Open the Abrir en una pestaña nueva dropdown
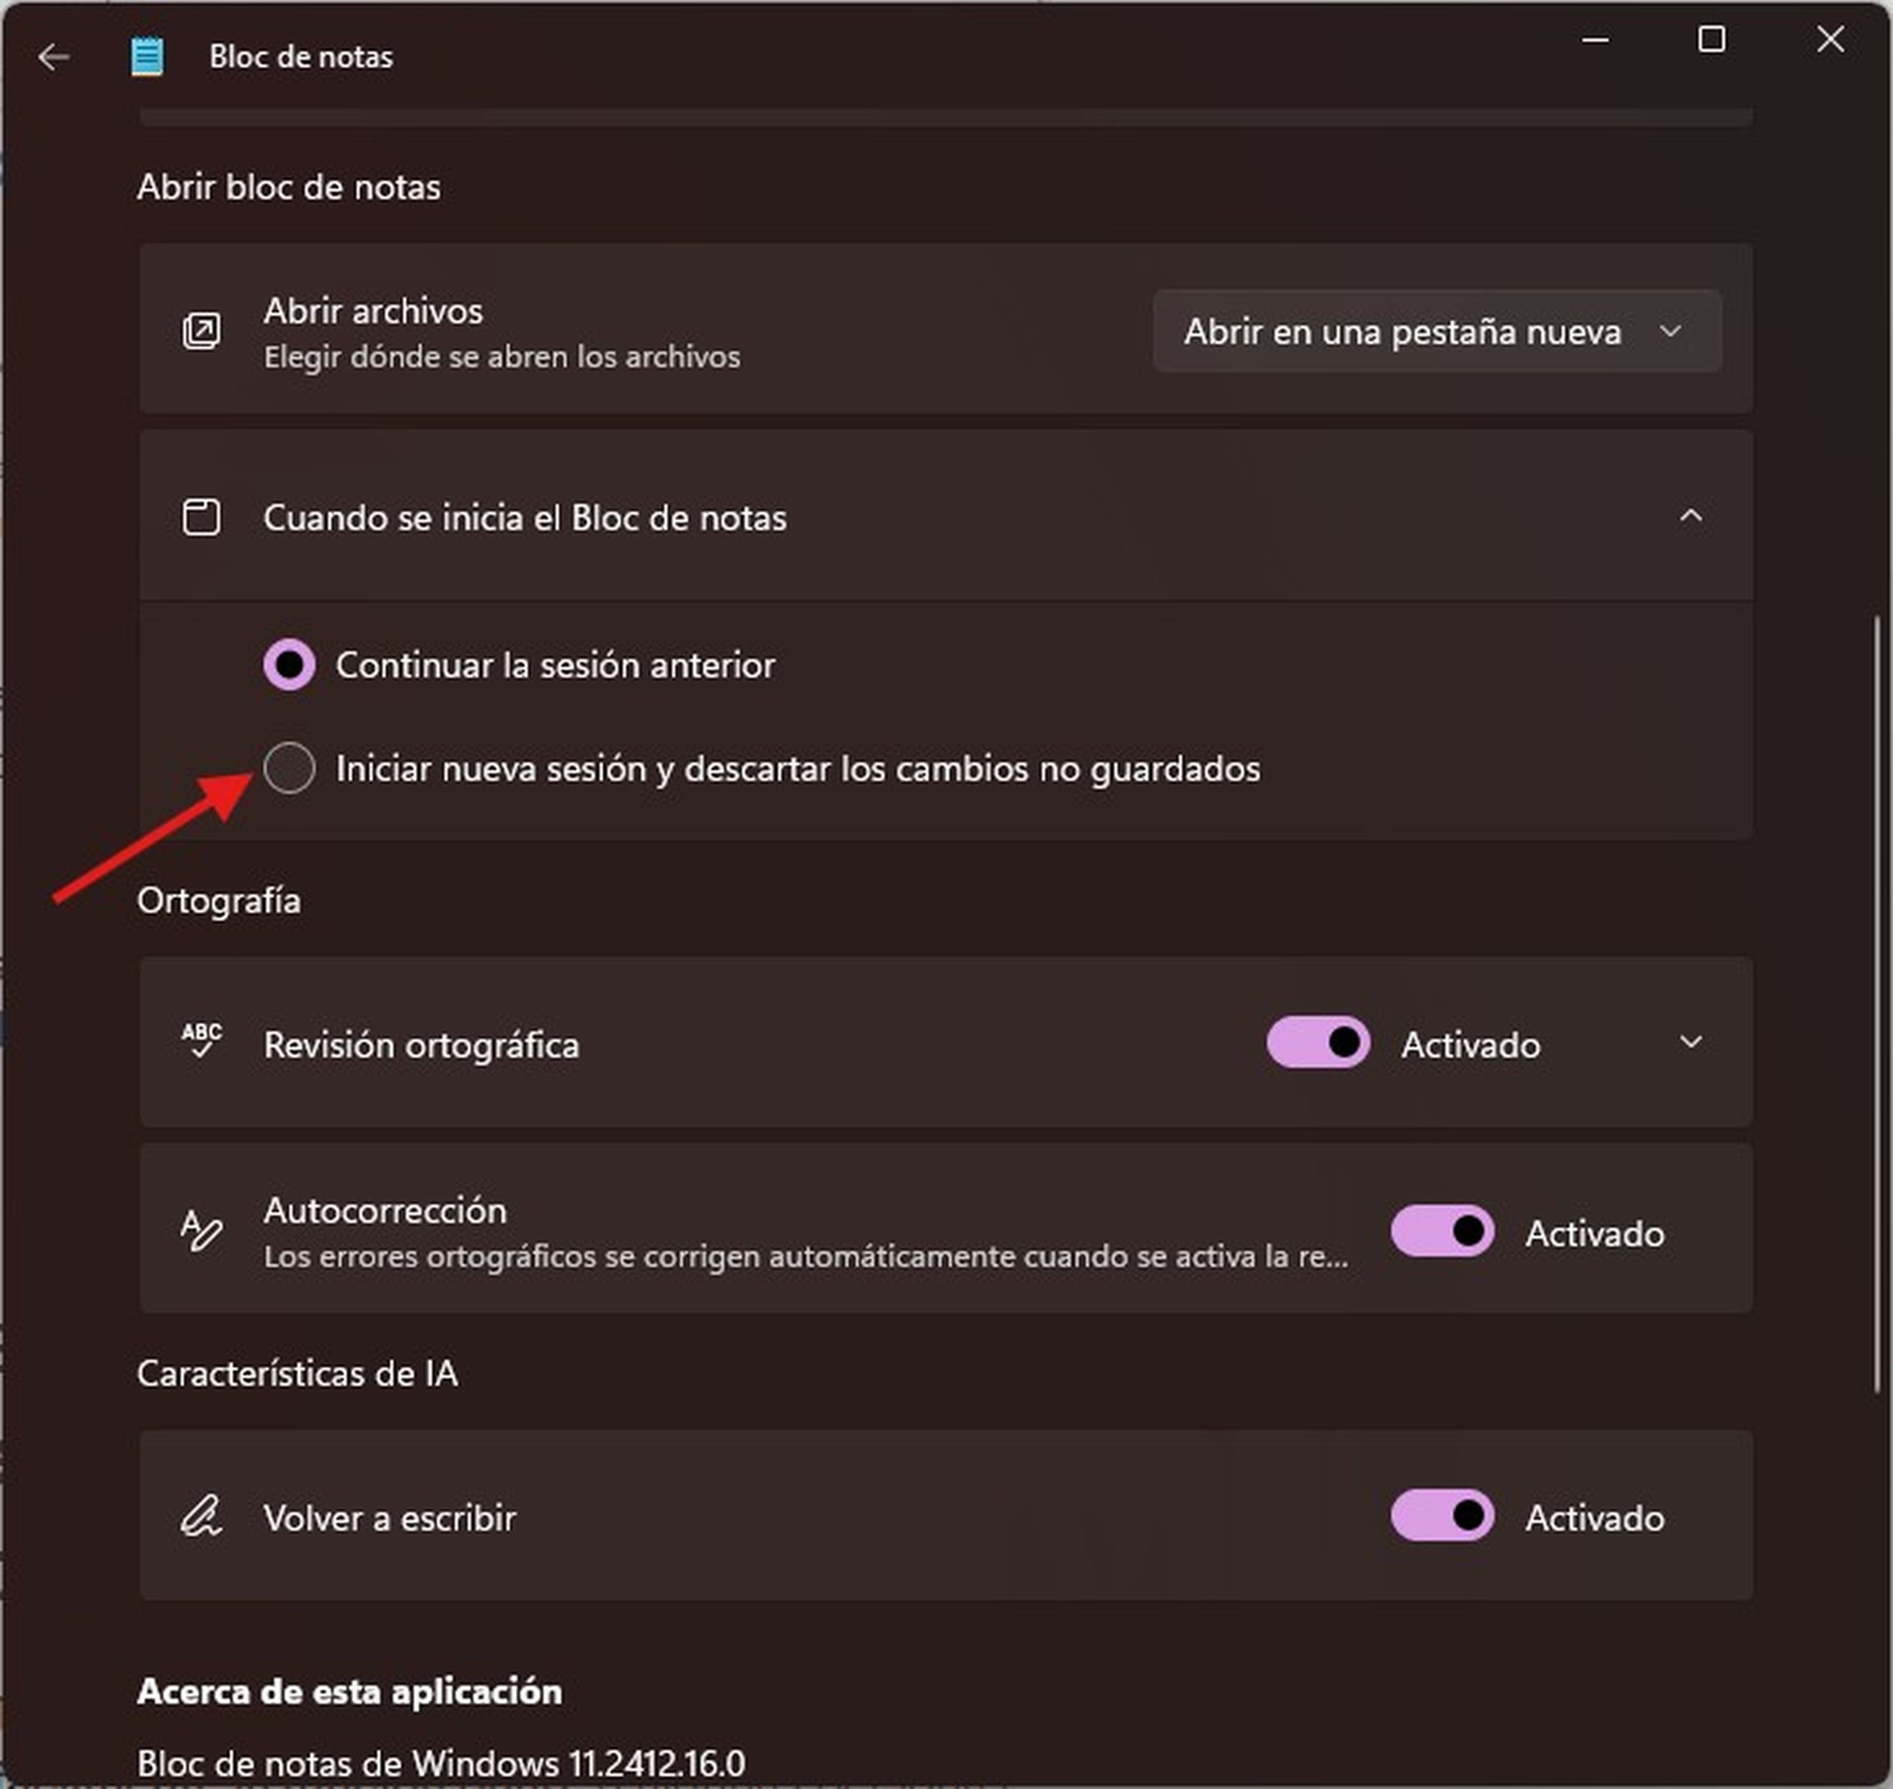 1437,331
